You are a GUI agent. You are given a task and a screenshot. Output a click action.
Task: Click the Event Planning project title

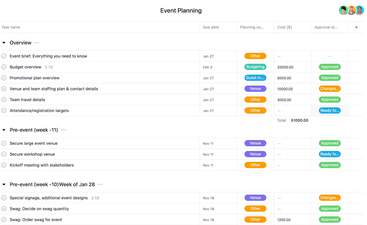[181, 10]
